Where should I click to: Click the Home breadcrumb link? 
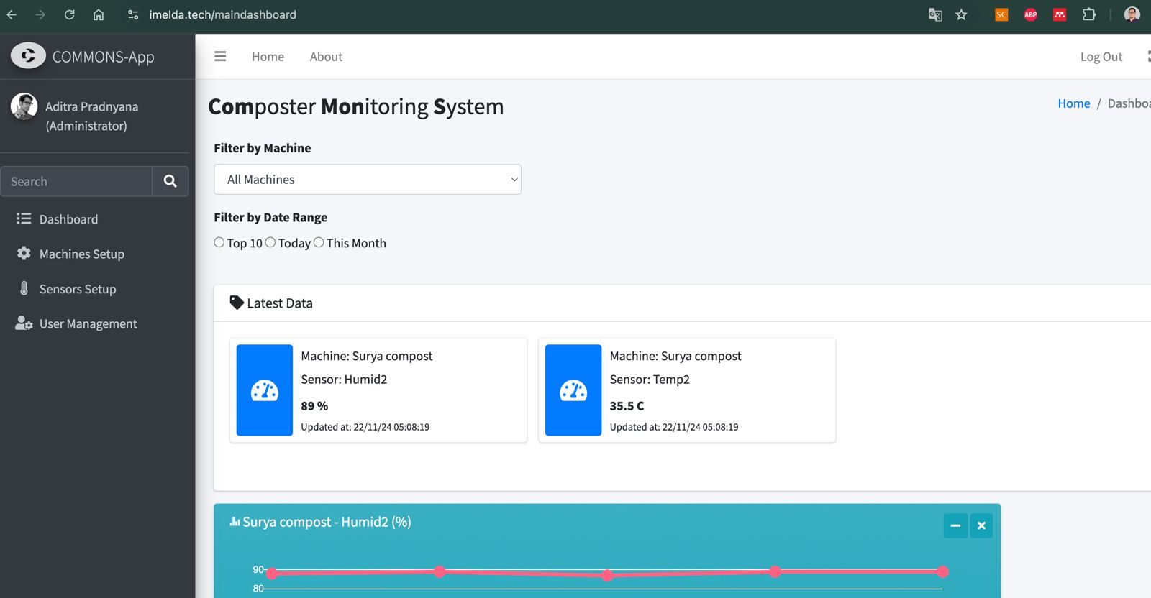click(1073, 103)
